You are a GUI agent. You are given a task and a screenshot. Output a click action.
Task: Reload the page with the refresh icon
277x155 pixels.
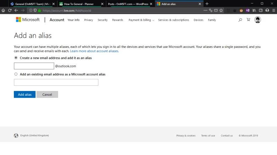pyautogui.click(x=10, y=11)
